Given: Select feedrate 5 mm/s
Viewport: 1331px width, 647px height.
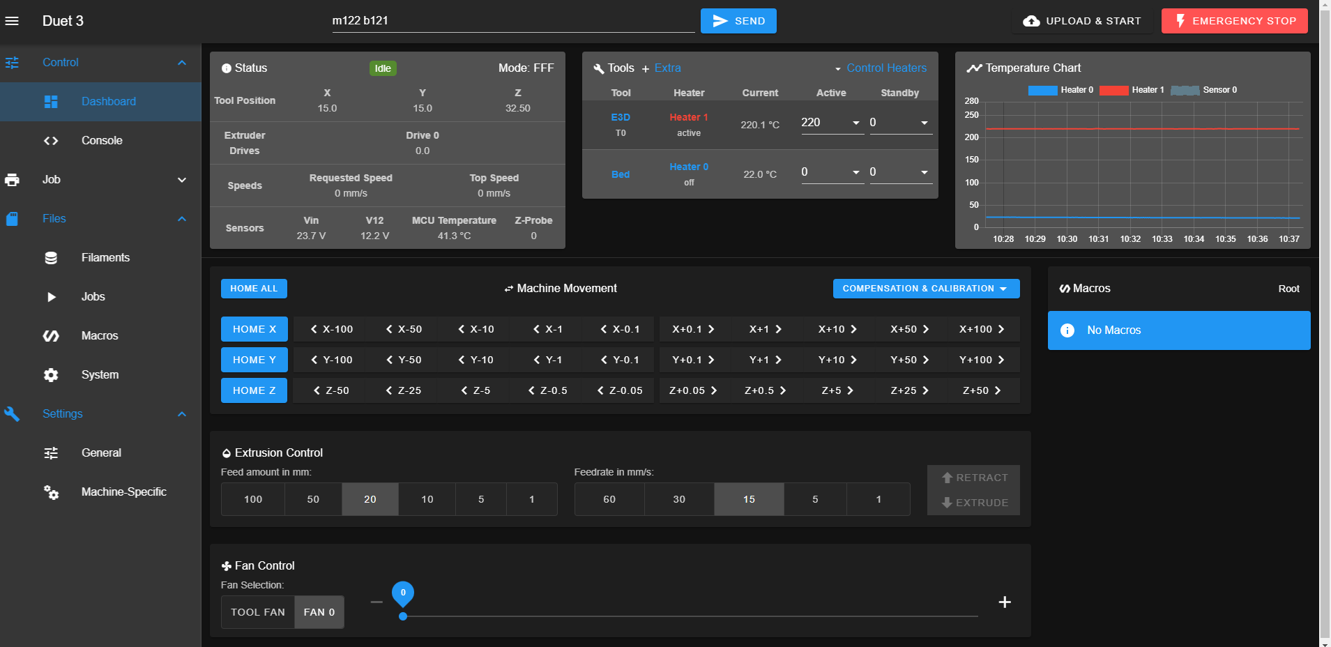Looking at the screenshot, I should [x=815, y=499].
